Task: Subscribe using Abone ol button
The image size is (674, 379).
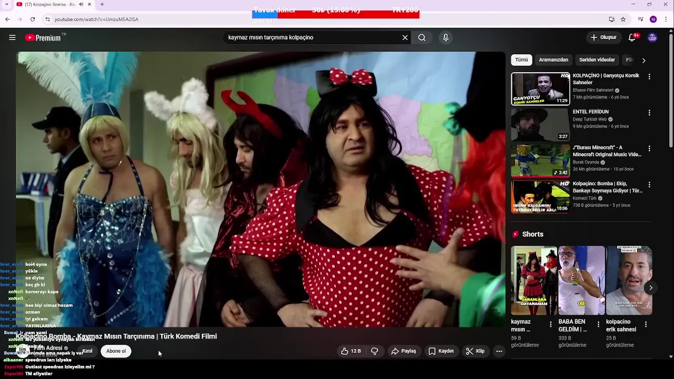Action: tap(116, 351)
